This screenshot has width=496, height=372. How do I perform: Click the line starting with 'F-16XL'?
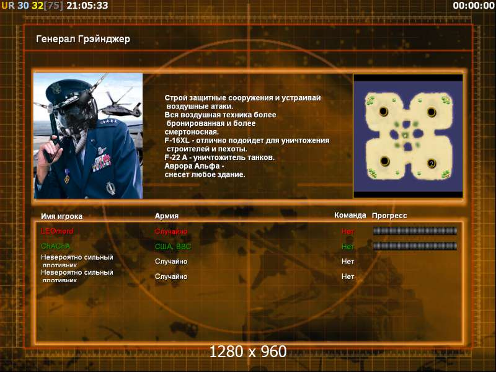[x=247, y=141]
